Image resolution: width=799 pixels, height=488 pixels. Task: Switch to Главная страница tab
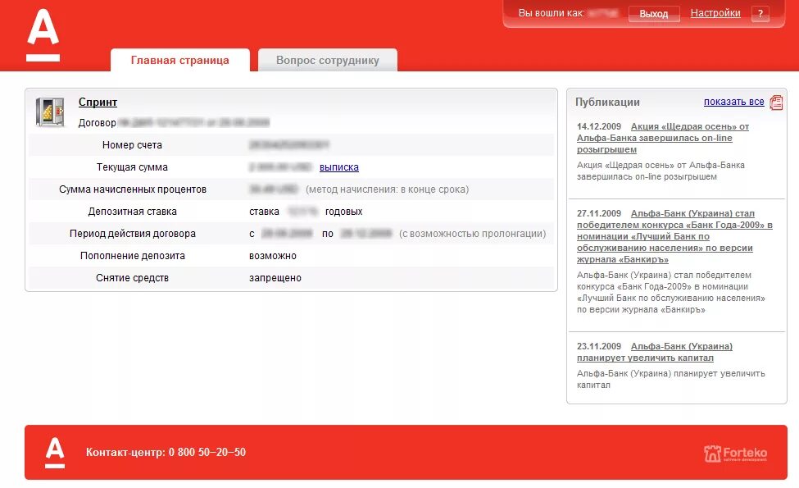click(x=179, y=60)
